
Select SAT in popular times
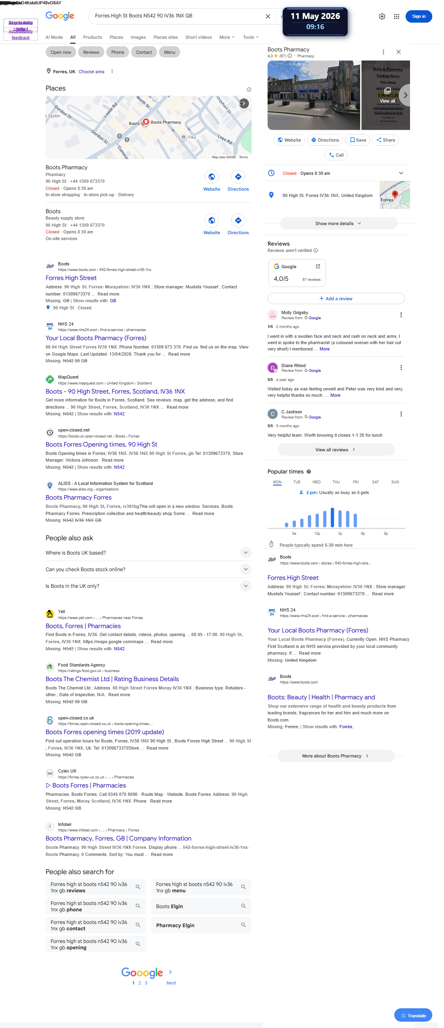pyautogui.click(x=380, y=488)
